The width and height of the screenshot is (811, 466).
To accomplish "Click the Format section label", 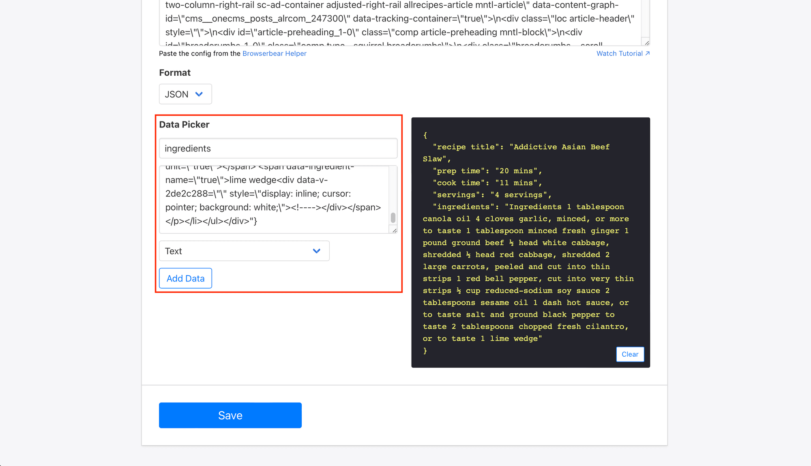I will click(174, 72).
